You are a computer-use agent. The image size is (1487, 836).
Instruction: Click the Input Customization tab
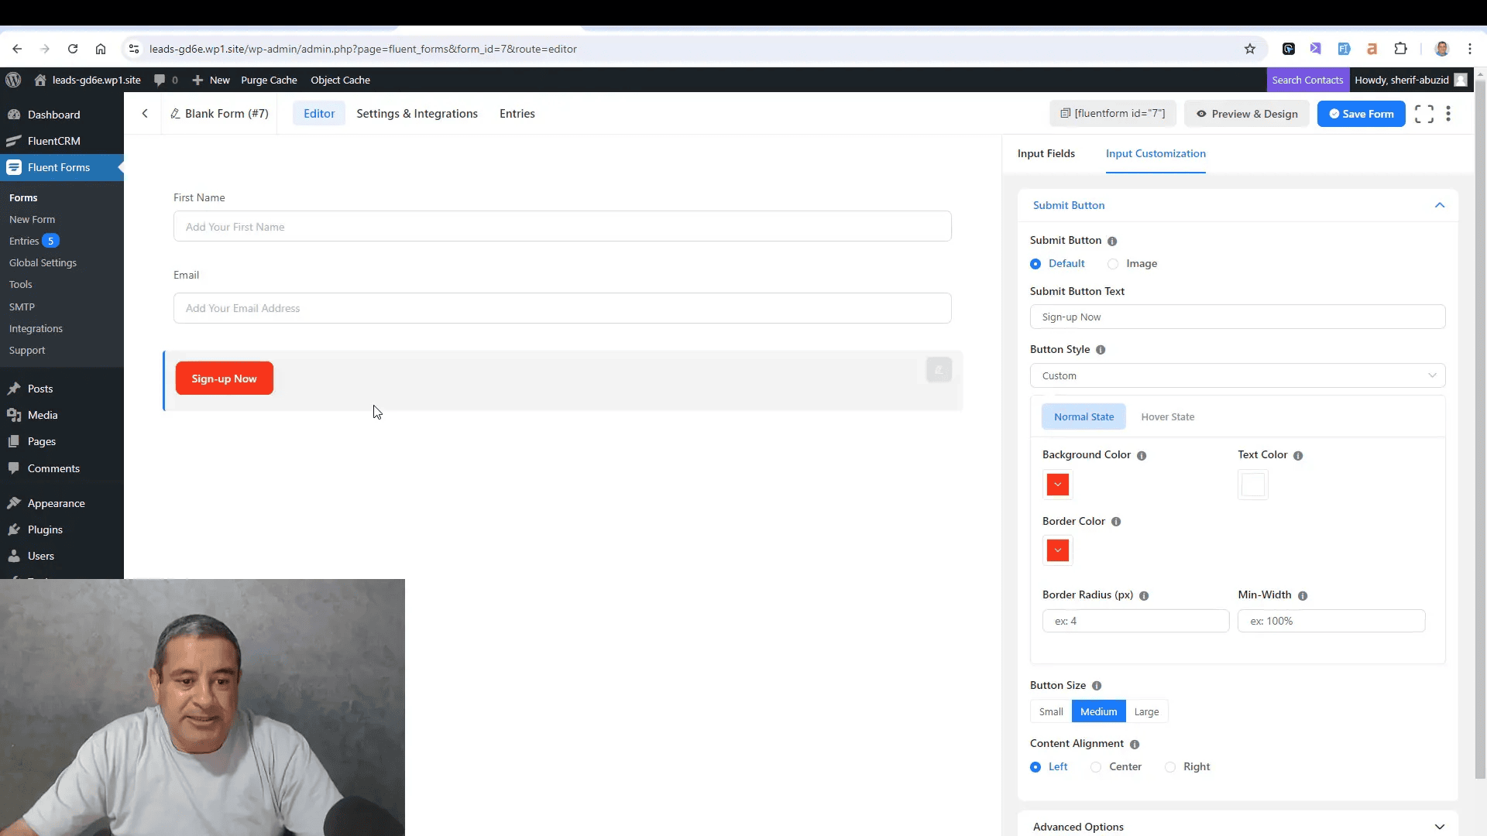pos(1156,153)
